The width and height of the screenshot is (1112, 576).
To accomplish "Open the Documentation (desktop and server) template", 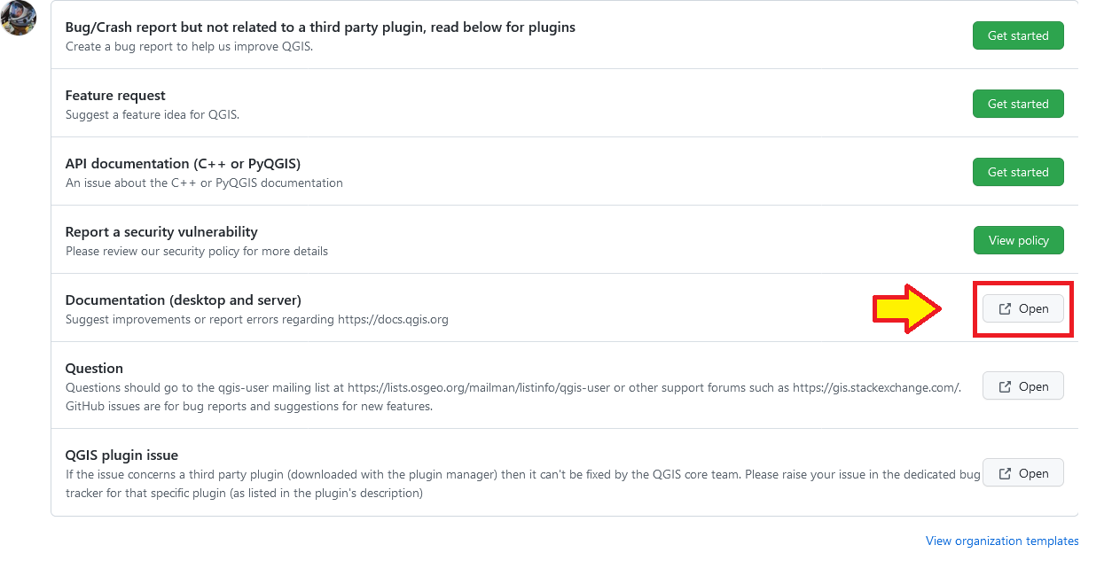I will pyautogui.click(x=1022, y=308).
